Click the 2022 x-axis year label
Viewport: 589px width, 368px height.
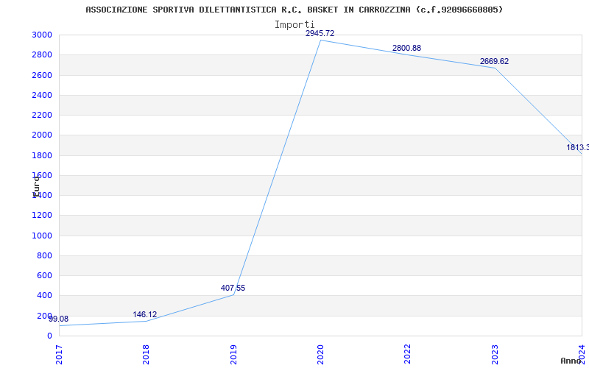coord(408,354)
